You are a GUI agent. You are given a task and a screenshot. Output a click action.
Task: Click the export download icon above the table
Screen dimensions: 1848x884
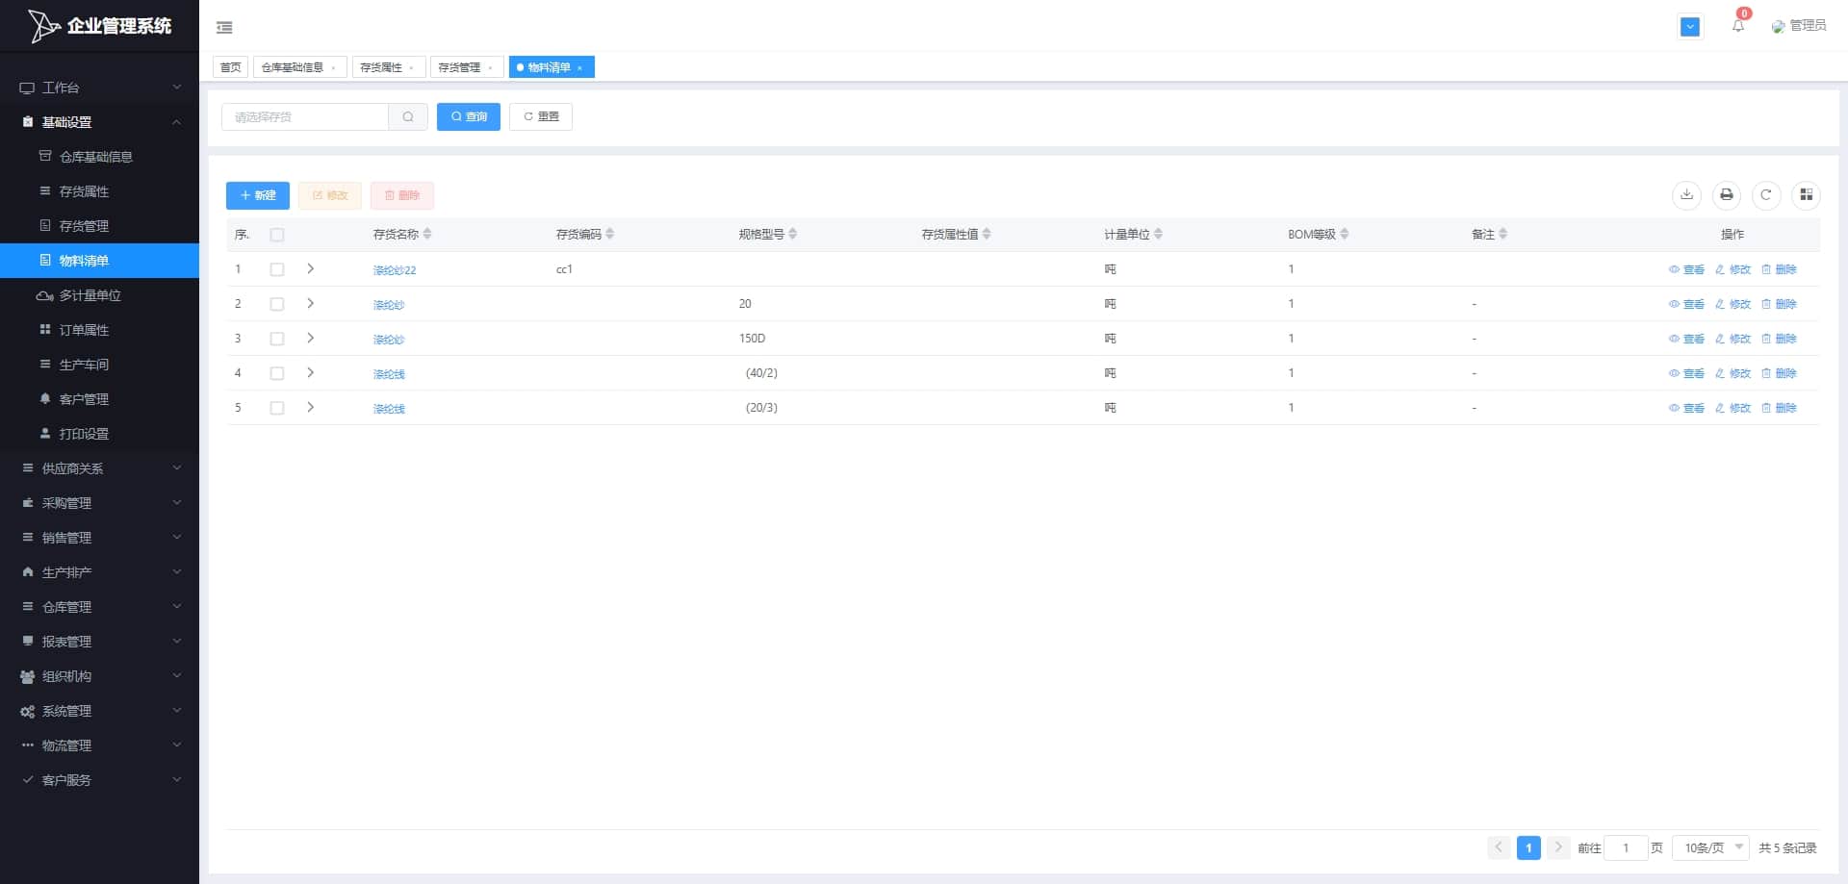1687,195
